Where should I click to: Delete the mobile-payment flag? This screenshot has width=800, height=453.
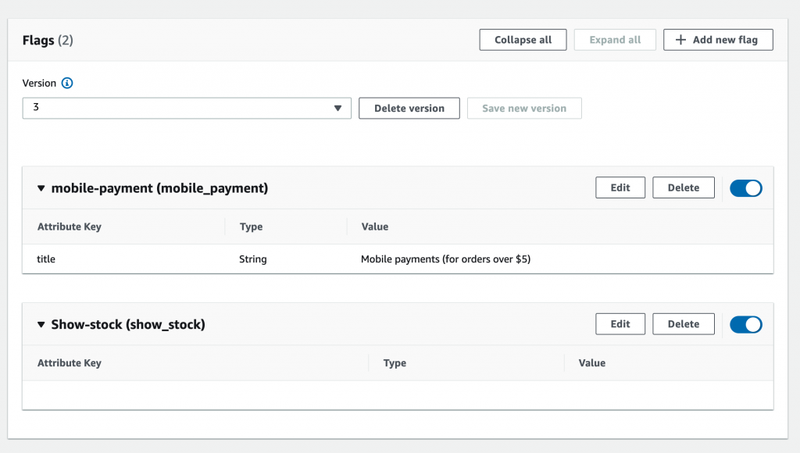[x=684, y=187]
